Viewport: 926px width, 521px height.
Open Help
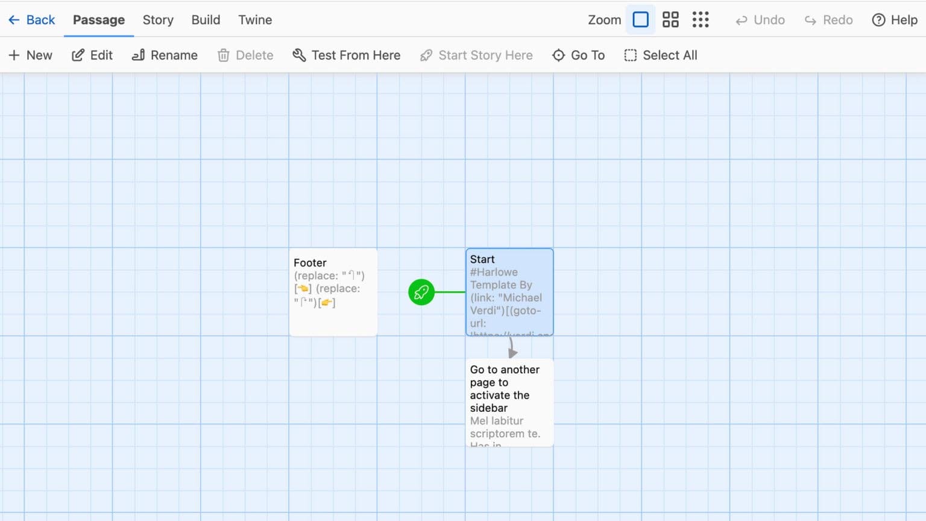(895, 20)
